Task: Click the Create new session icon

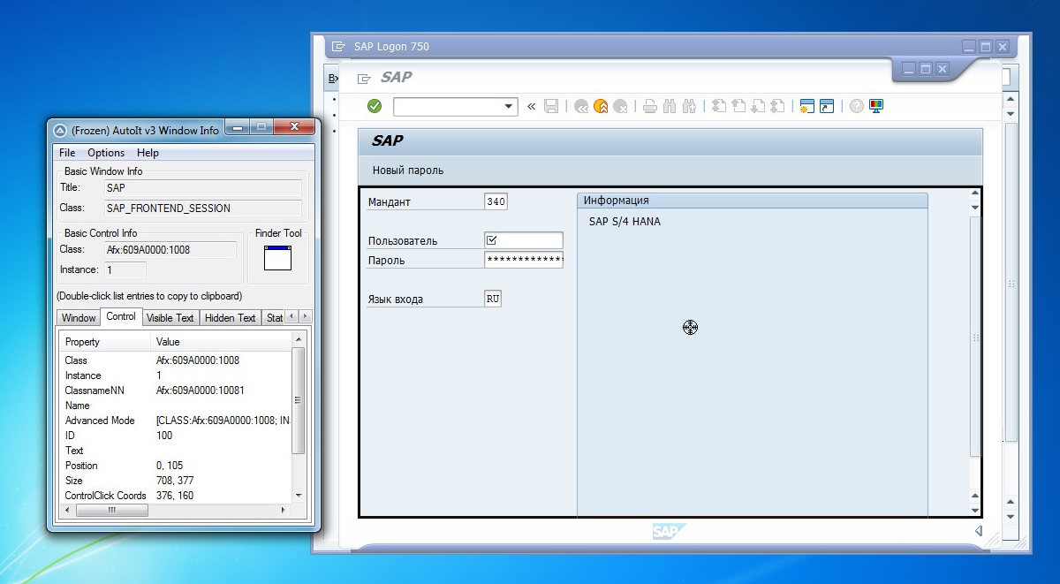Action: point(806,106)
